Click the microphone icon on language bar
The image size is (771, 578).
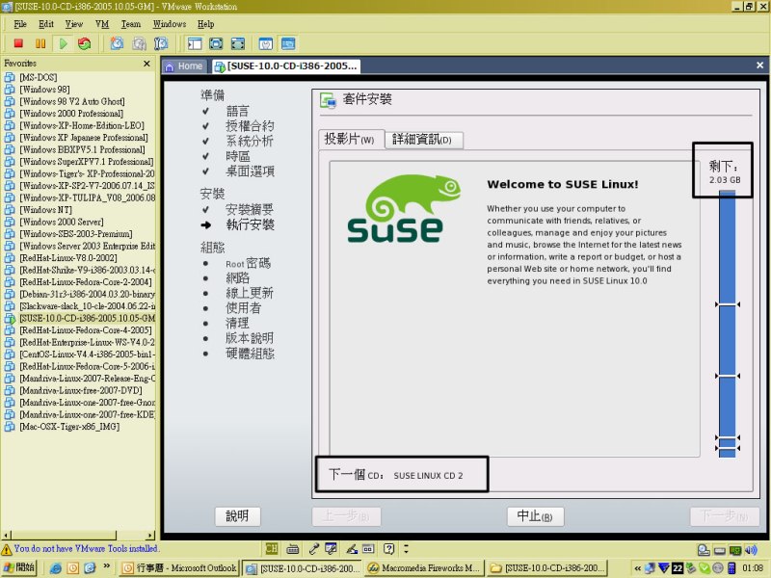click(313, 548)
